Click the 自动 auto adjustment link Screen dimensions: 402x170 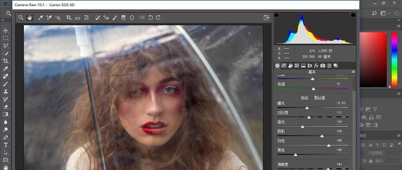click(304, 97)
